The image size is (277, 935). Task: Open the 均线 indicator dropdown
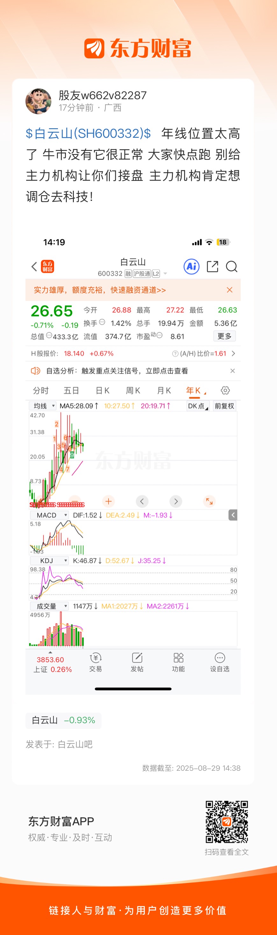tap(43, 406)
